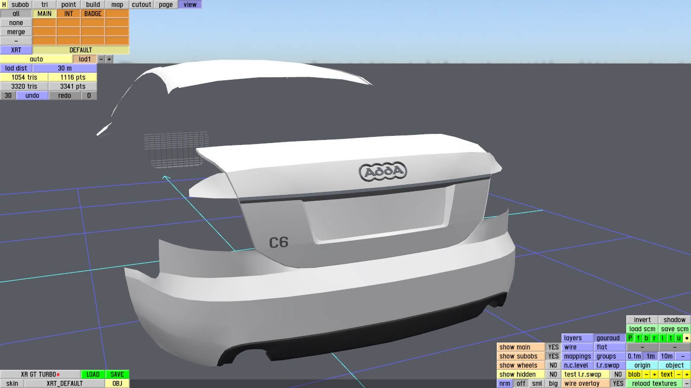Select the BADGE layer cell
This screenshot has height=388, width=691.
click(x=93, y=14)
